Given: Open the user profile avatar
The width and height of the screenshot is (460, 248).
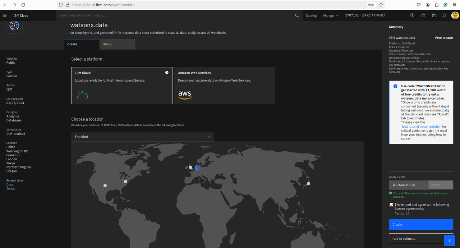Looking at the screenshot, I should coord(455,15).
